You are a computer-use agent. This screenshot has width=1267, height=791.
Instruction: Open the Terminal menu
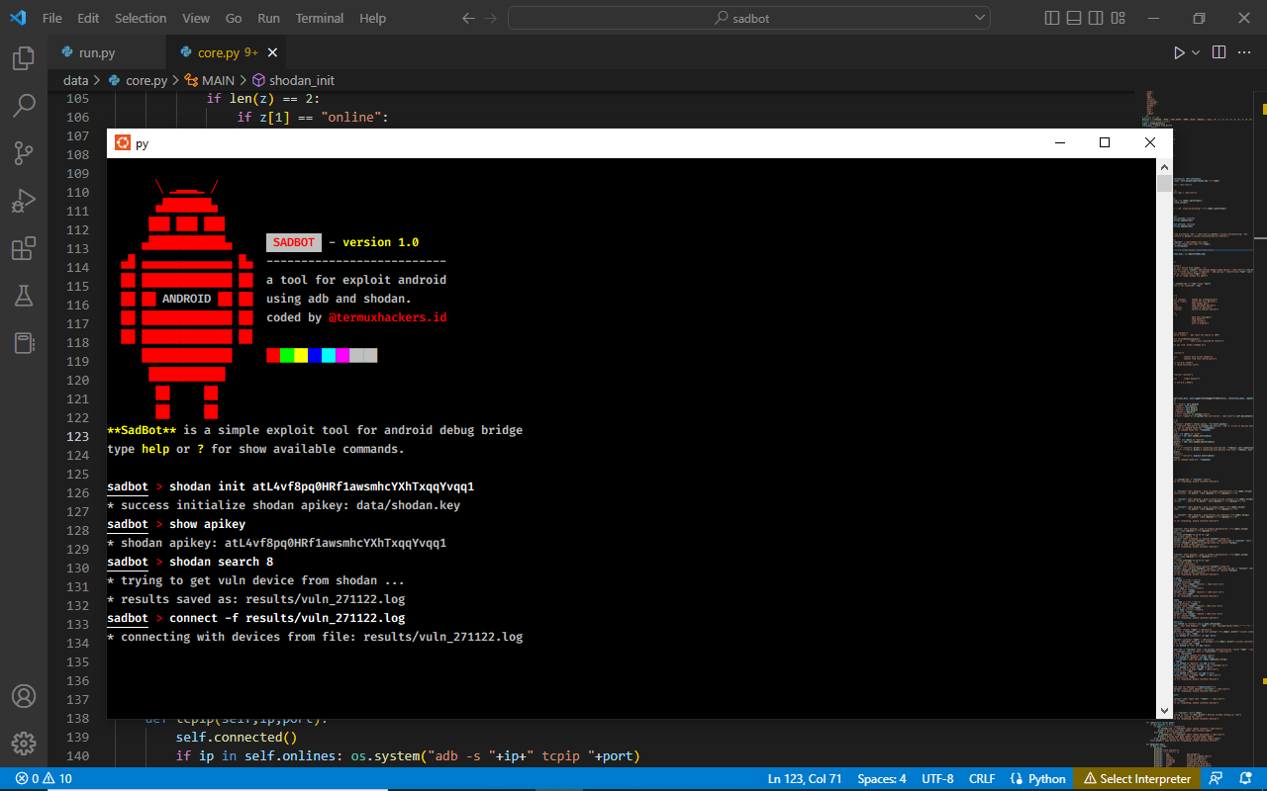(320, 18)
